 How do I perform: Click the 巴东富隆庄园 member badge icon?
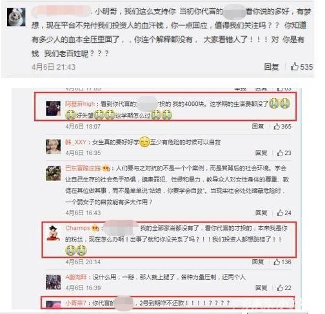click(106, 168)
